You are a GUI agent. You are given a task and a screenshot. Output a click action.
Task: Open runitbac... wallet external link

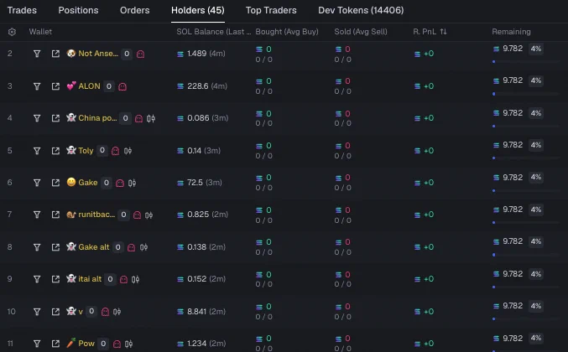[x=55, y=215]
